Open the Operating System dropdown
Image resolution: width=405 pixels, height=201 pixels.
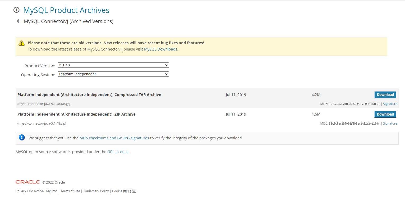click(113, 74)
